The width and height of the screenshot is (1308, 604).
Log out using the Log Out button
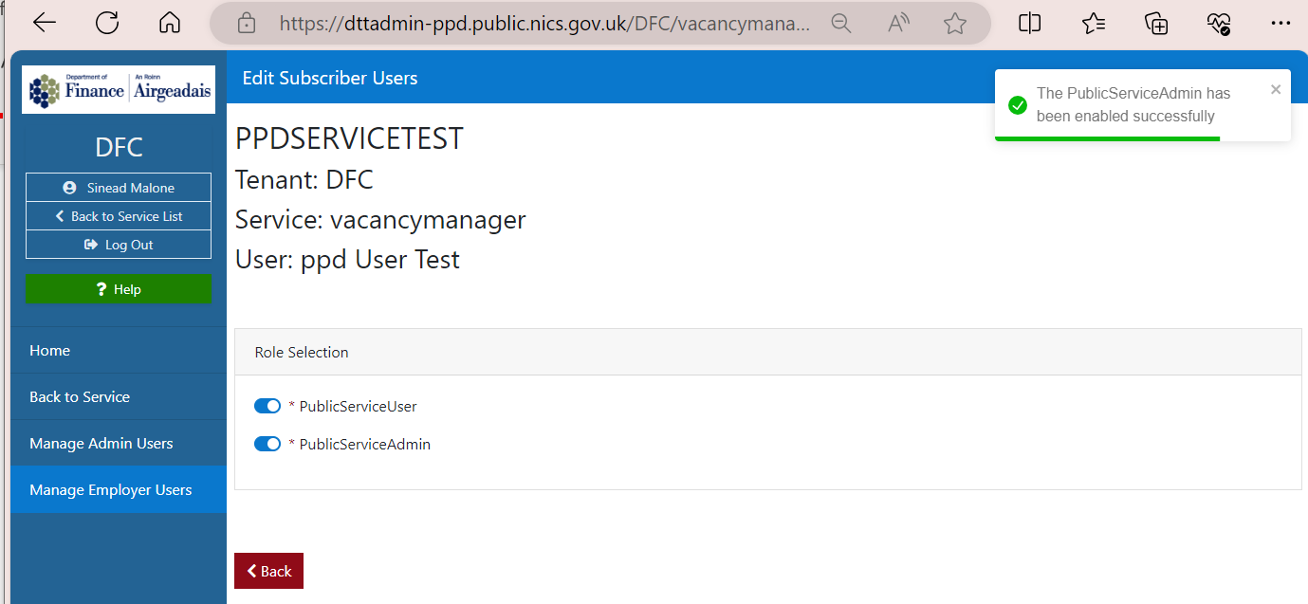119,245
